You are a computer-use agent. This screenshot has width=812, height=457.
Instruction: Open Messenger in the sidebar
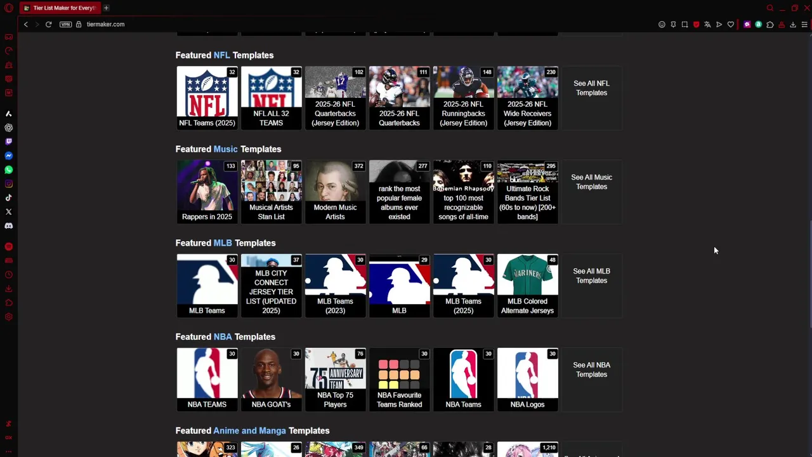9,156
